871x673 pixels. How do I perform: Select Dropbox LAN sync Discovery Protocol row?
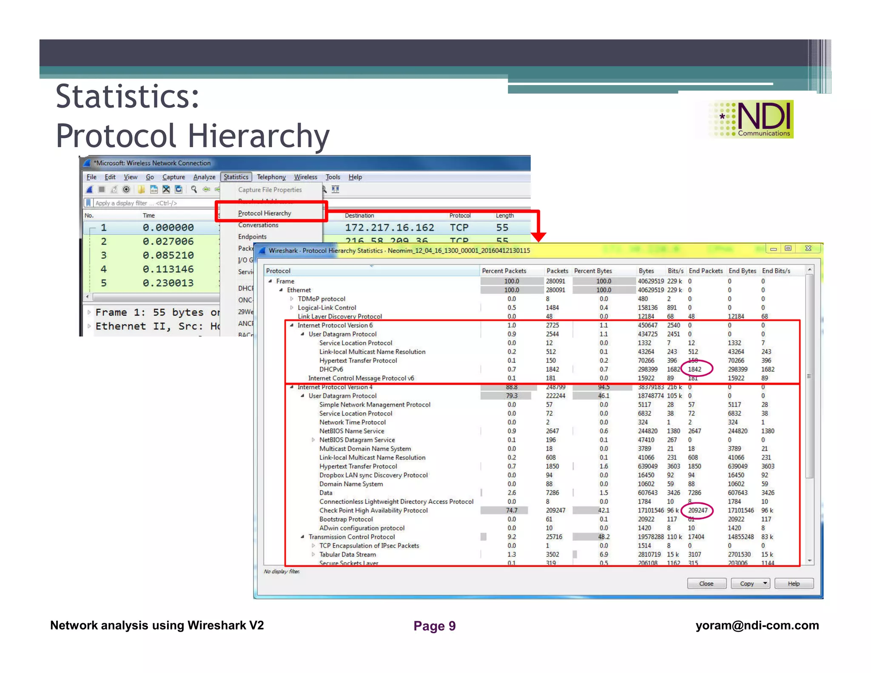534,475
